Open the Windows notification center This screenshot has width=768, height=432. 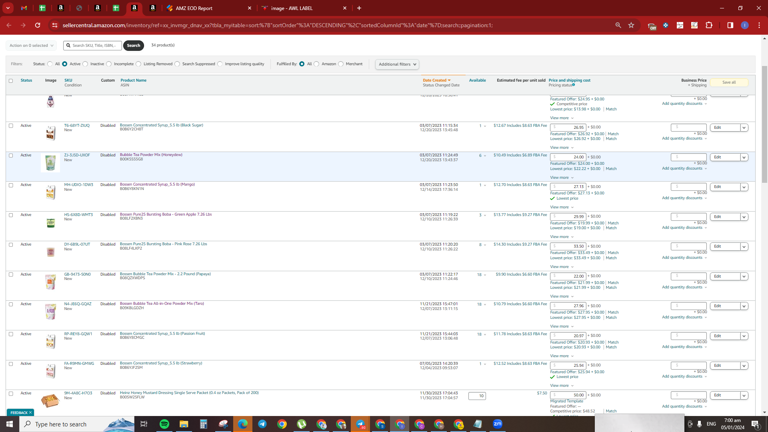[x=755, y=424]
